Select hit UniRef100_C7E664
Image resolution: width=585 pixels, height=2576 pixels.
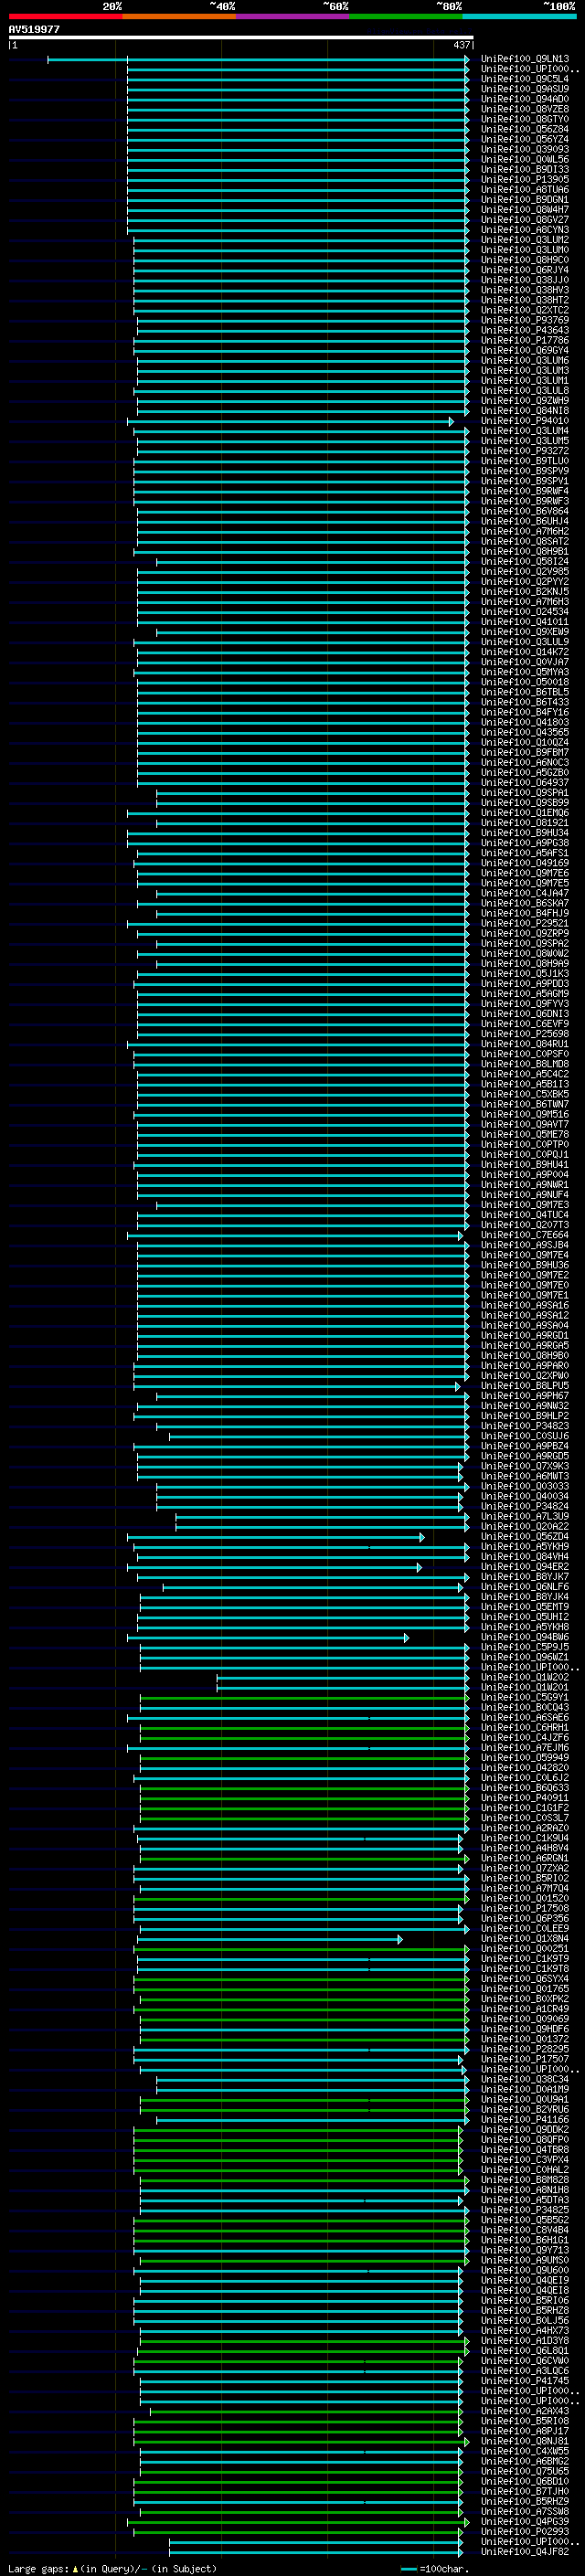coord(525,1235)
